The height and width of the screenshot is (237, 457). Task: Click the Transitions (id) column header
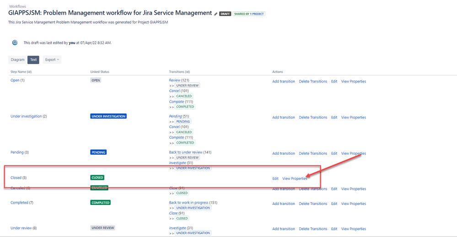coord(179,72)
